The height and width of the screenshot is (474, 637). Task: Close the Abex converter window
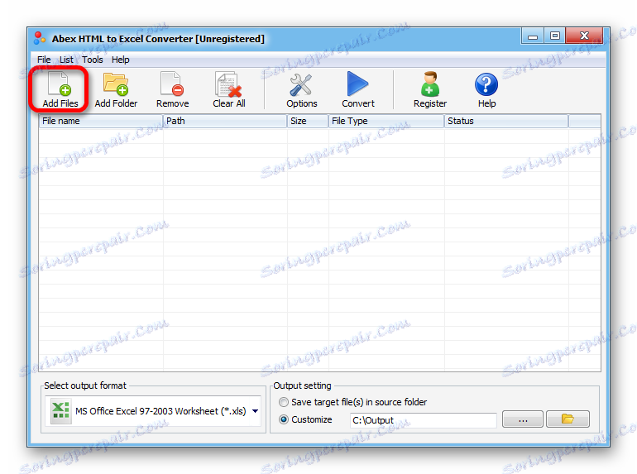(584, 36)
